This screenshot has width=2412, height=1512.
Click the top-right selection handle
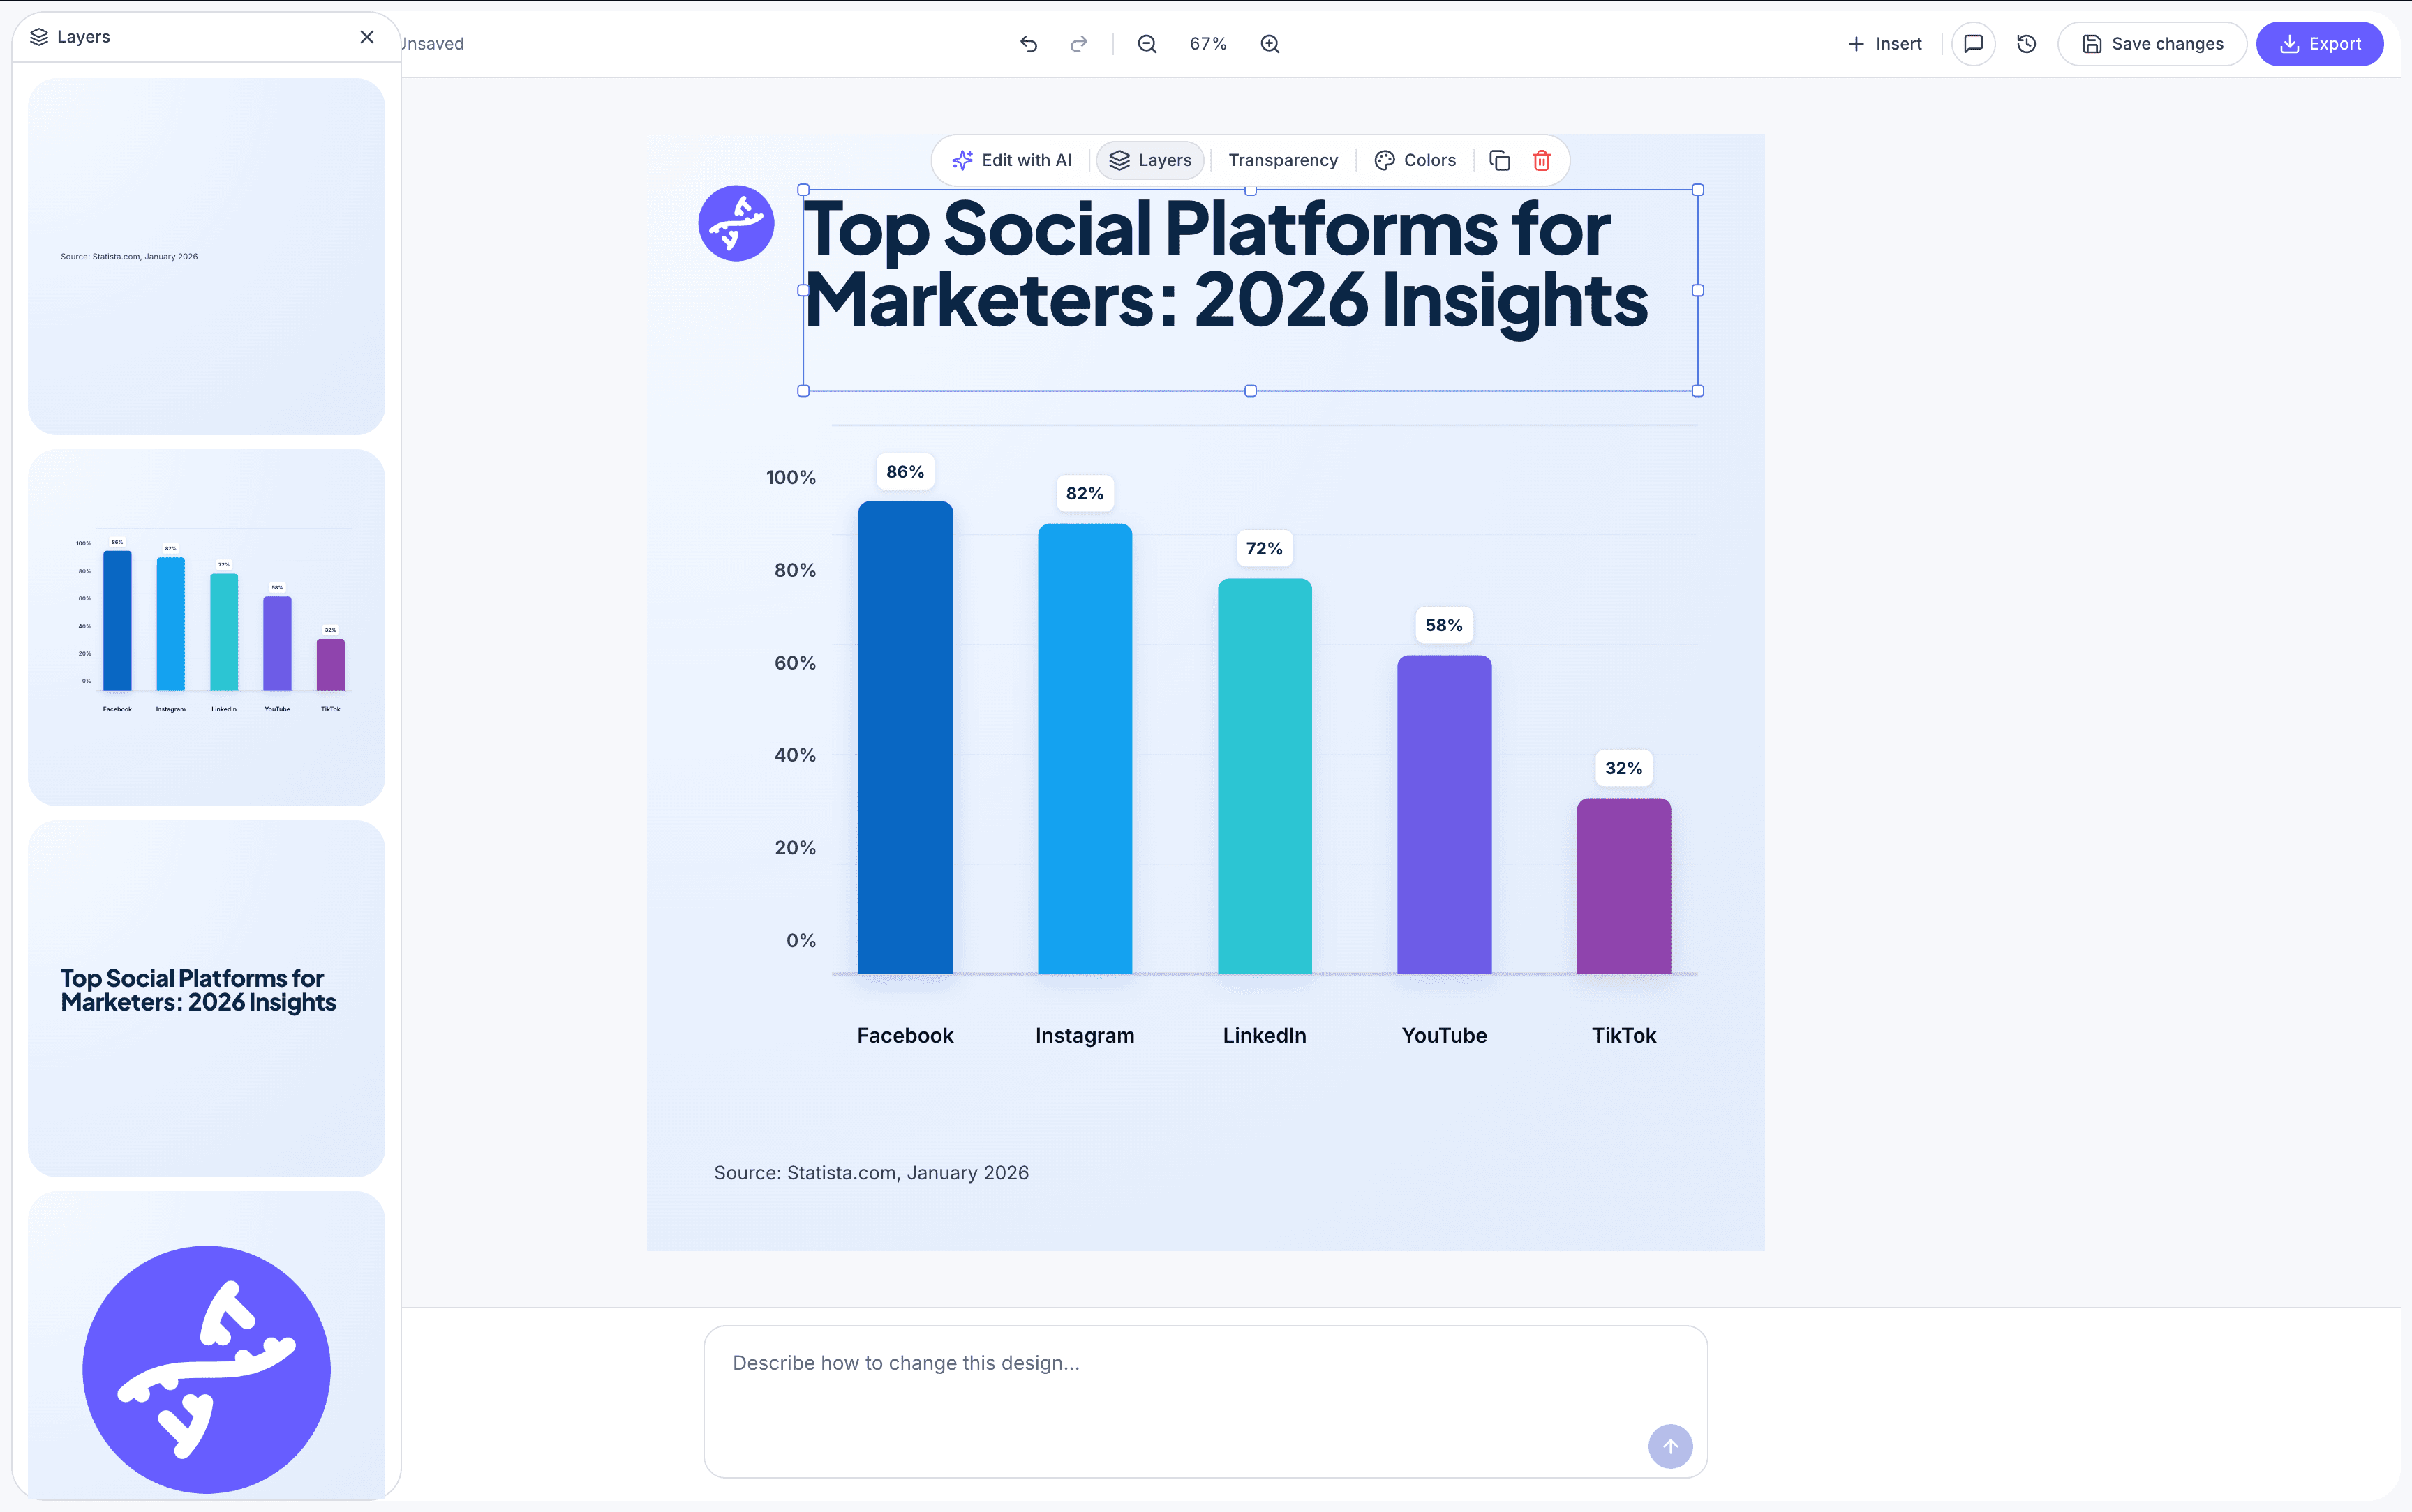[1698, 190]
